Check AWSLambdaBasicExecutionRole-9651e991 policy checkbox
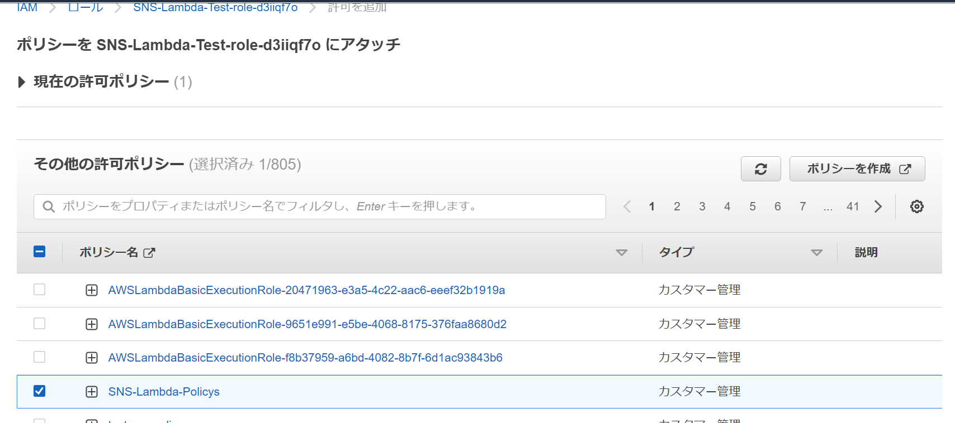 40,324
